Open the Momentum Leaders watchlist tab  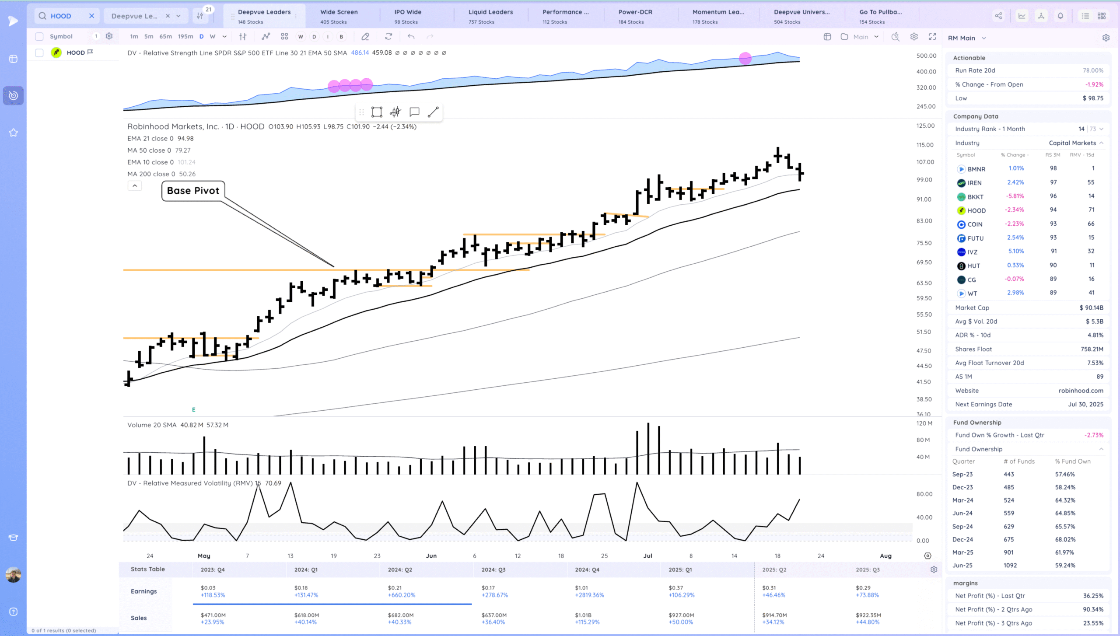(x=718, y=16)
